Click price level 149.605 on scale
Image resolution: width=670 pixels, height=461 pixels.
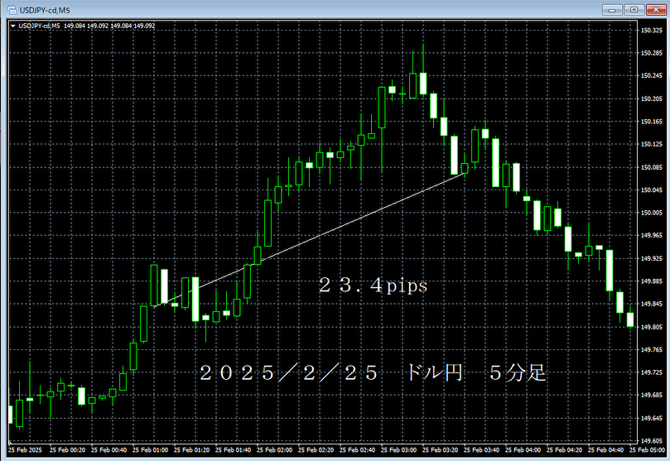click(x=652, y=441)
